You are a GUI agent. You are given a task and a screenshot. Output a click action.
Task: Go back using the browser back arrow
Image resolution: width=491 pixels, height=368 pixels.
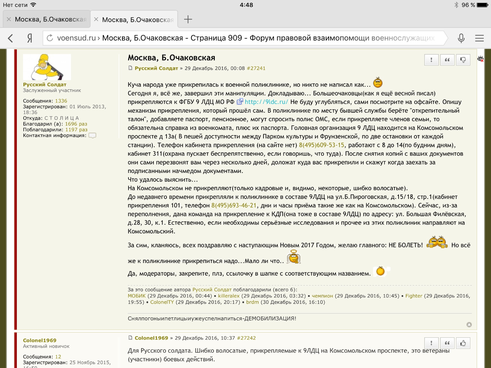(x=11, y=38)
